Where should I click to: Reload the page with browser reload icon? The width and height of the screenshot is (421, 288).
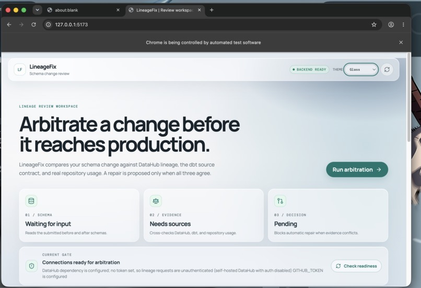[x=33, y=25]
